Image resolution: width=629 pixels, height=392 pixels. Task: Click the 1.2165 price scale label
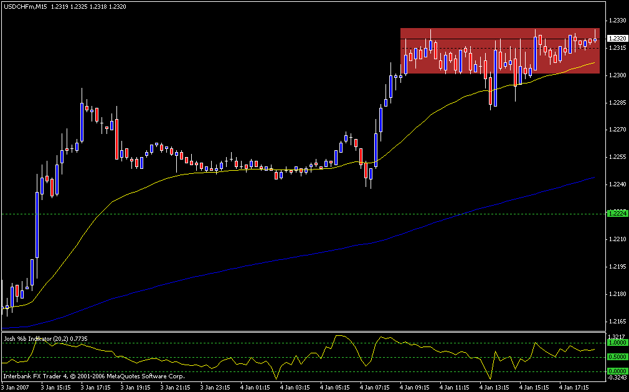[x=617, y=322]
